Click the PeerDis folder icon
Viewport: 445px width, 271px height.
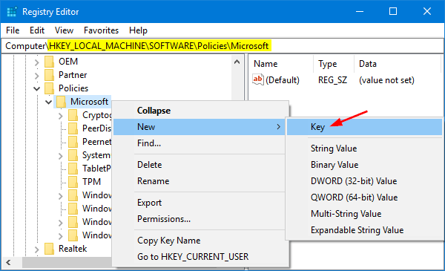pyautogui.click(x=73, y=128)
